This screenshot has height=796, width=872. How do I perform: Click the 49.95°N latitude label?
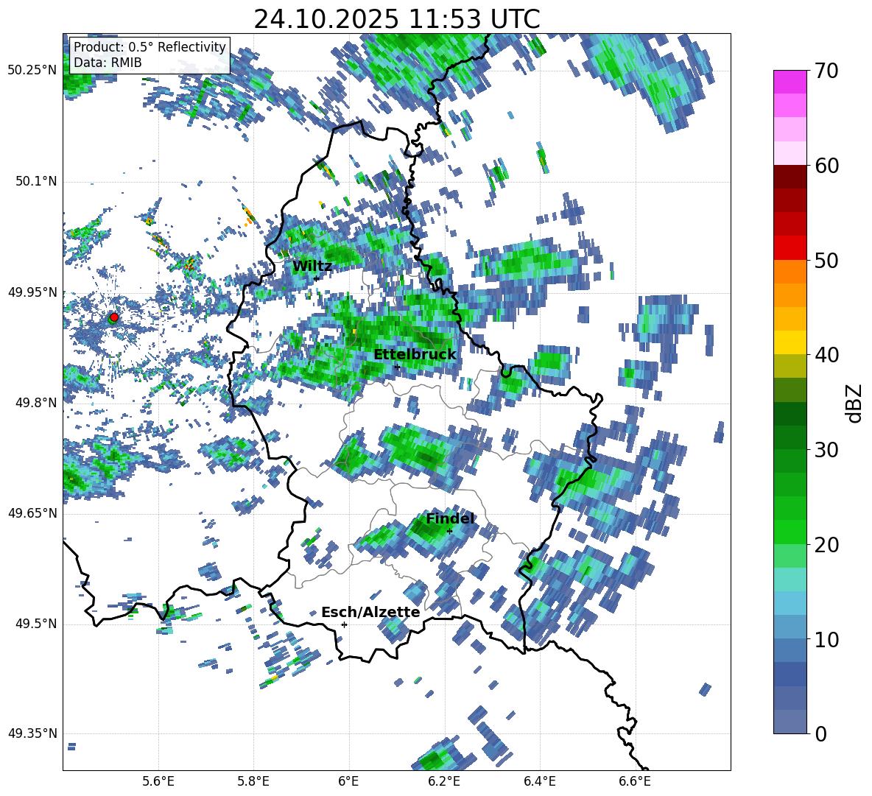tap(32, 292)
